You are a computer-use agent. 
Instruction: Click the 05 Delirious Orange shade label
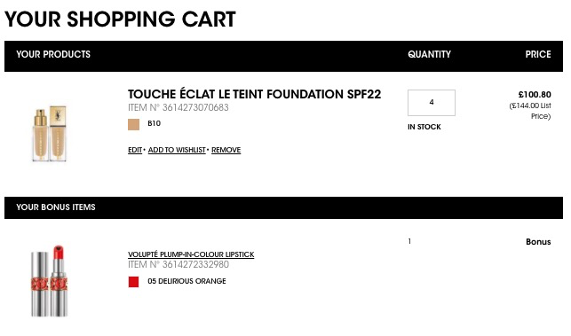pos(186,281)
